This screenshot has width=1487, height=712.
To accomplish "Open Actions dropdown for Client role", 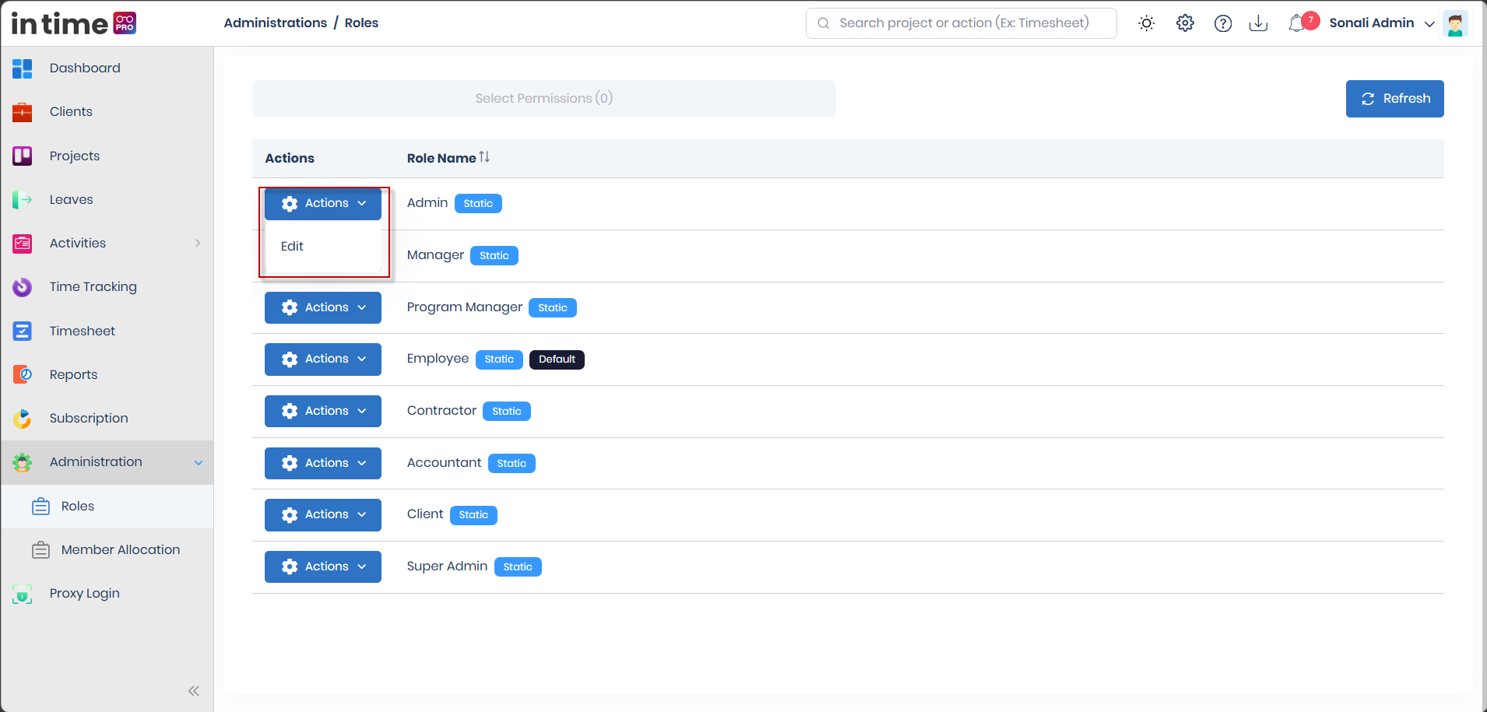I will [x=323, y=515].
